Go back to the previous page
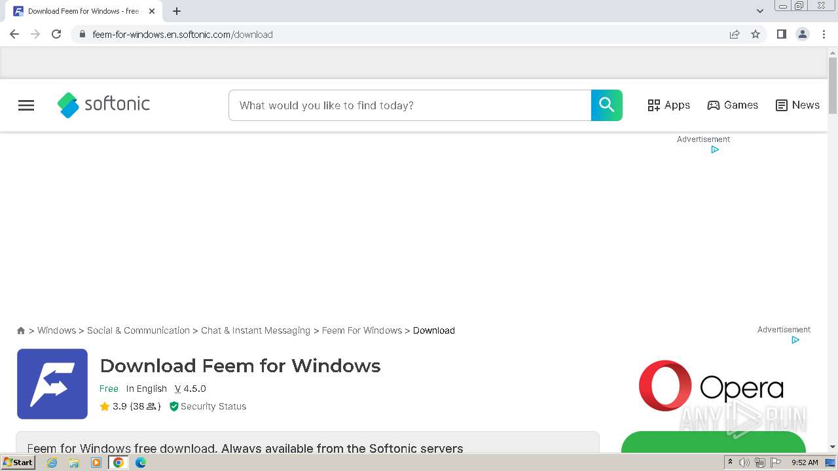Screen dimensions: 838x471 coord(14,34)
